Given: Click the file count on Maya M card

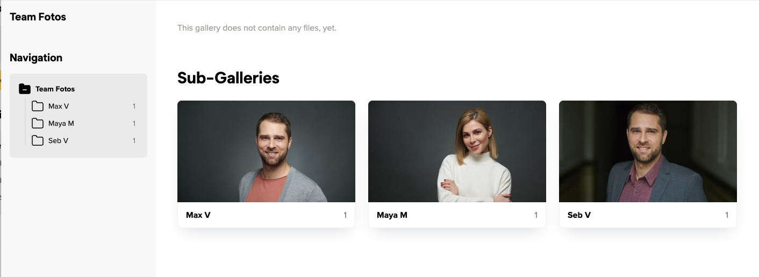Looking at the screenshot, I should click(536, 215).
